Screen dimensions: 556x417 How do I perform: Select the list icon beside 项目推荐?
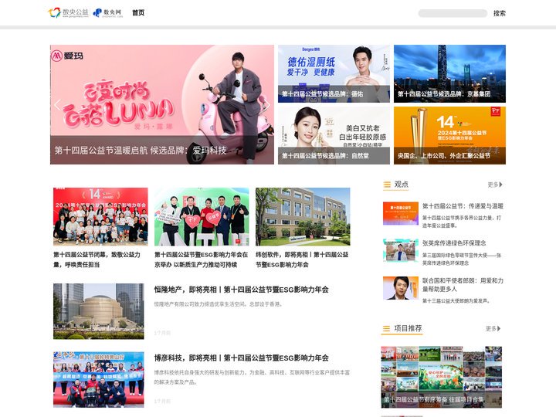386,328
